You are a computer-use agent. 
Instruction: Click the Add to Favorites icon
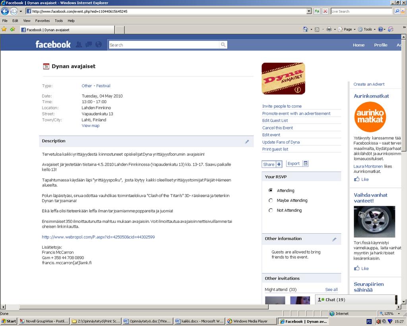click(12, 29)
